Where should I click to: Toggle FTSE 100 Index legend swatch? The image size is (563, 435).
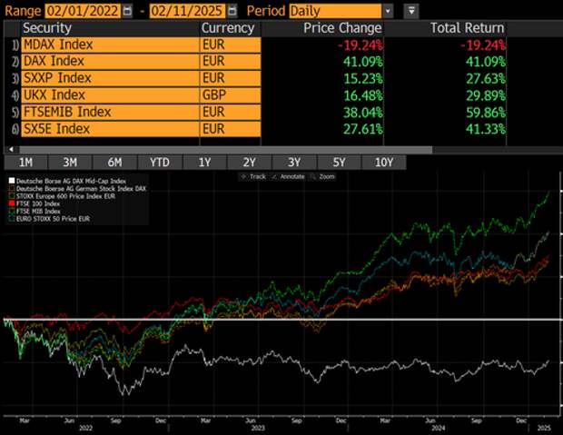pyautogui.click(x=9, y=203)
